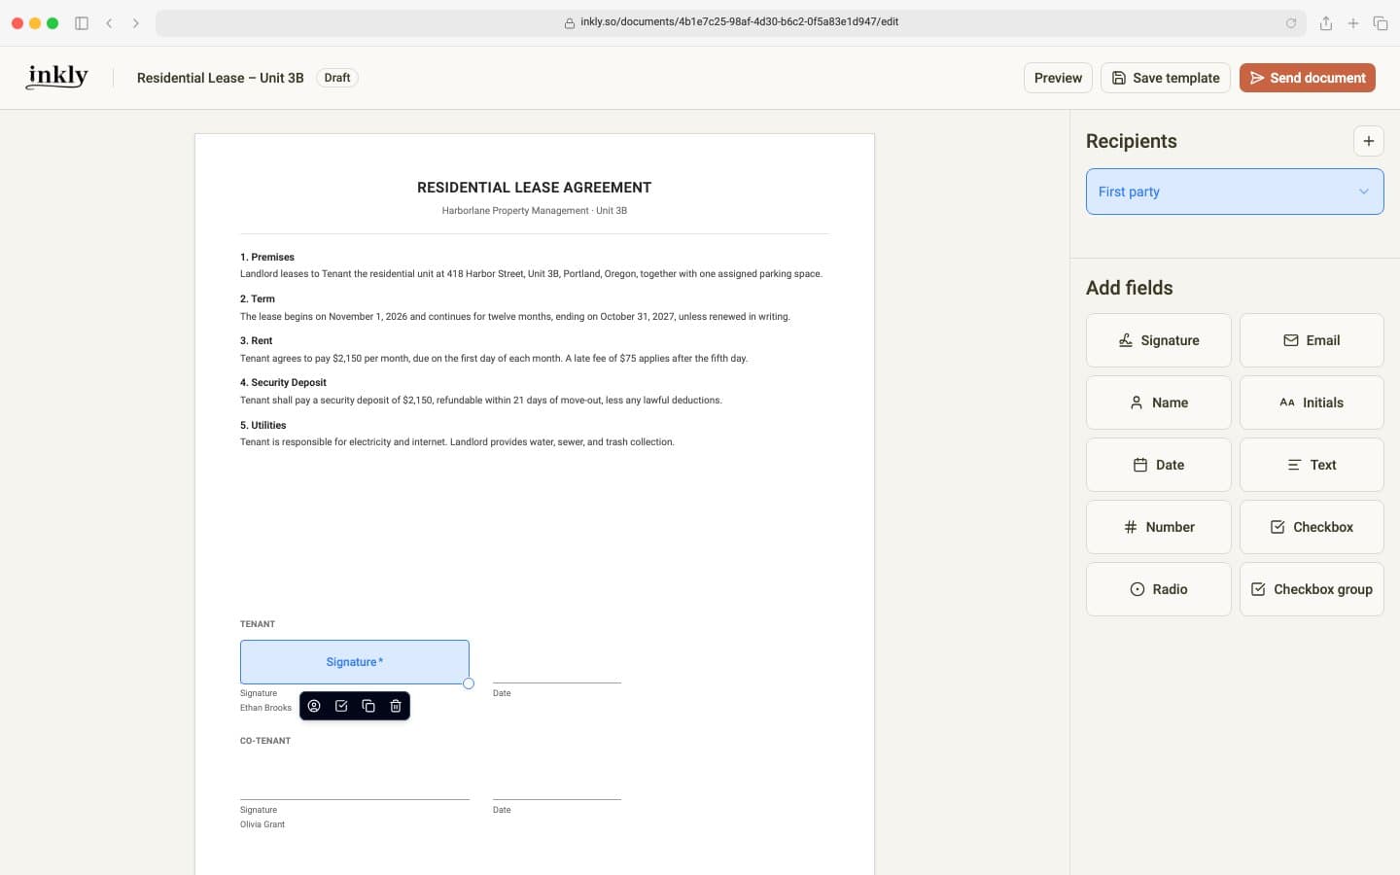This screenshot has width=1400, height=875.
Task: Add a Signature field from the panel
Action: click(1158, 340)
